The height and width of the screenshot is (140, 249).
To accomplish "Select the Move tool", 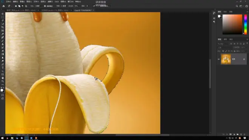I will click(x=3, y=14).
